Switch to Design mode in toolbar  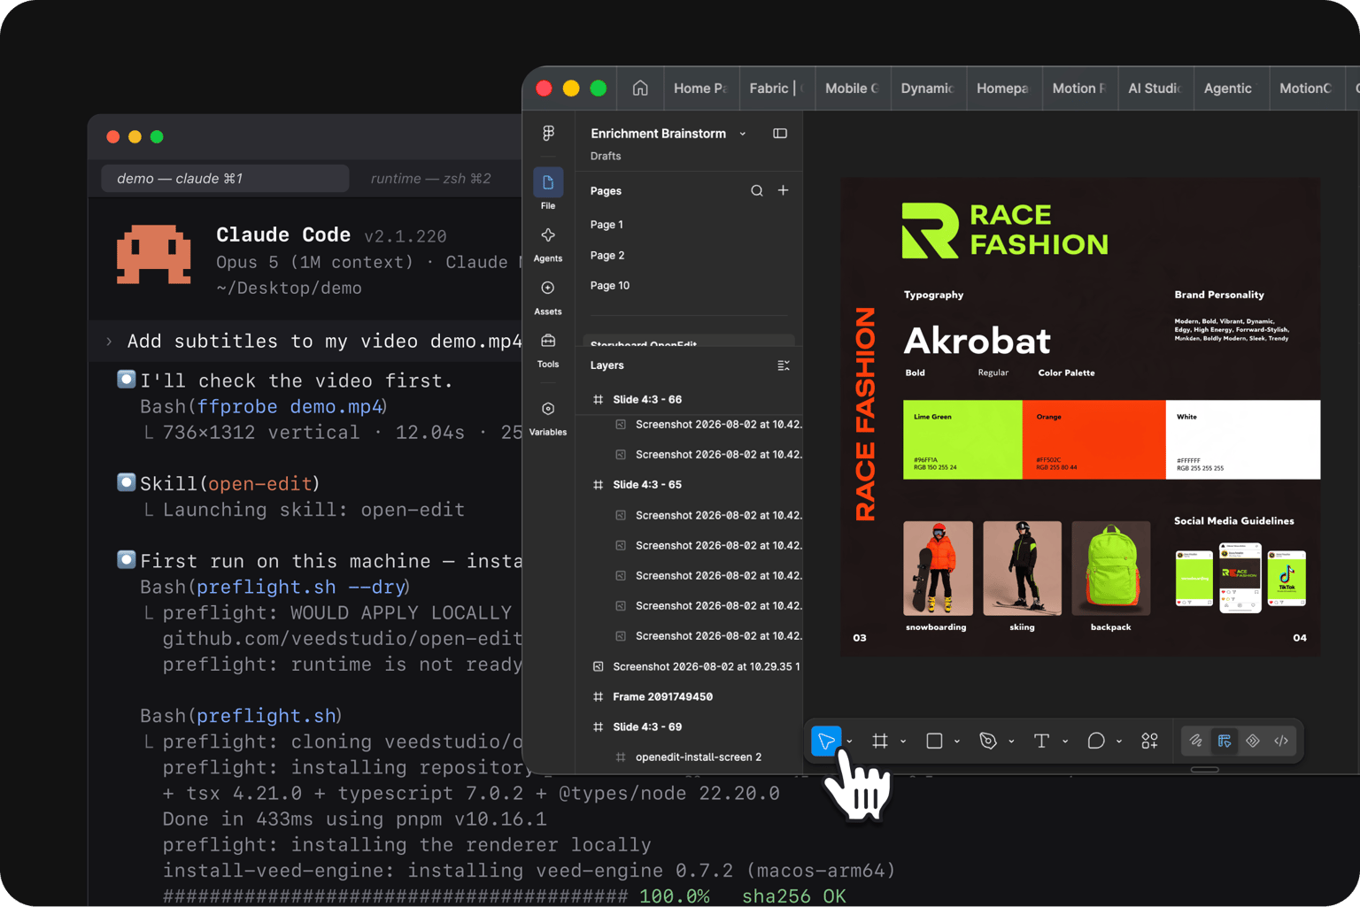1225,741
